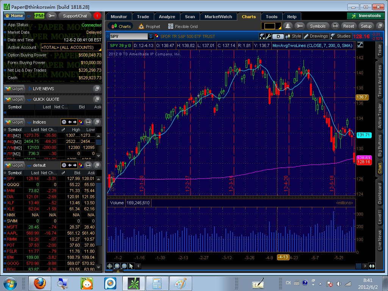The width and height of the screenshot is (388, 291).
Task: Toggle the daily D timeframe button
Action: click(x=278, y=36)
